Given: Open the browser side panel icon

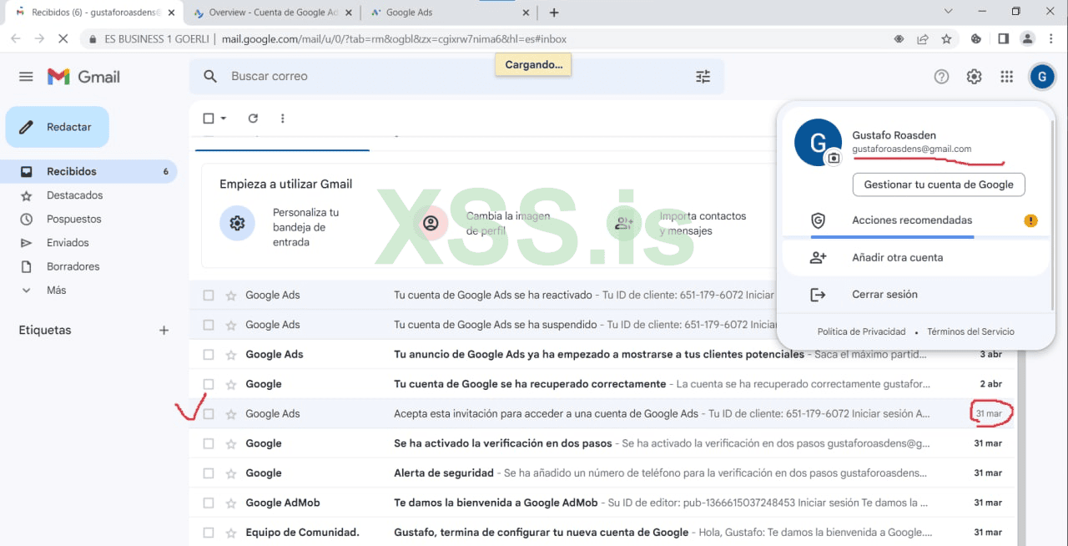Looking at the screenshot, I should pyautogui.click(x=1003, y=38).
